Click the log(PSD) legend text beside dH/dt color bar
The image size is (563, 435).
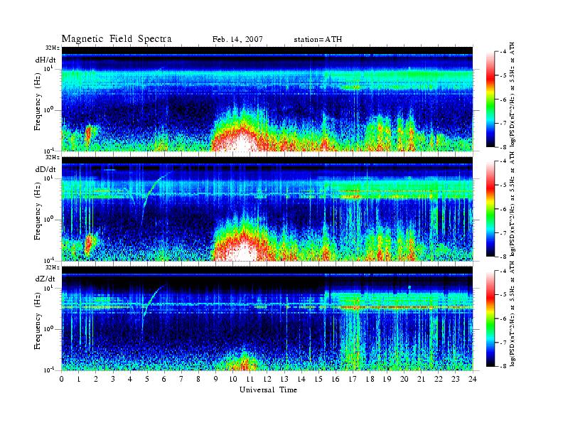tap(513, 95)
